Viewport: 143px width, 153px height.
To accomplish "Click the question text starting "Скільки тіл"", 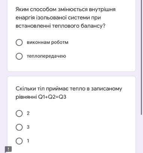I will (69, 93).
